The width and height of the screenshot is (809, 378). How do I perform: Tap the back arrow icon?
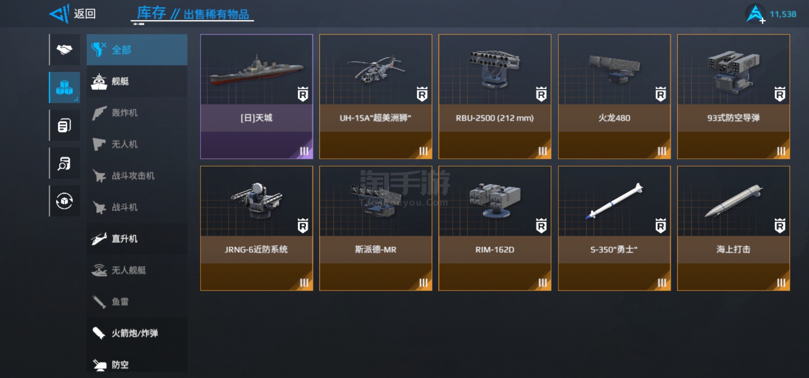pyautogui.click(x=59, y=14)
